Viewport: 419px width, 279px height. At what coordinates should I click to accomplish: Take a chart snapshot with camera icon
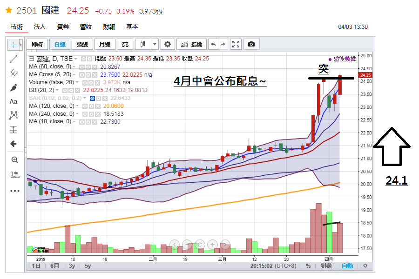(x=251, y=44)
